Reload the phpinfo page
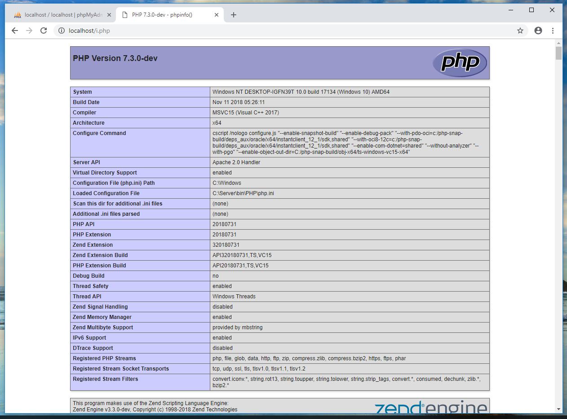 click(44, 31)
